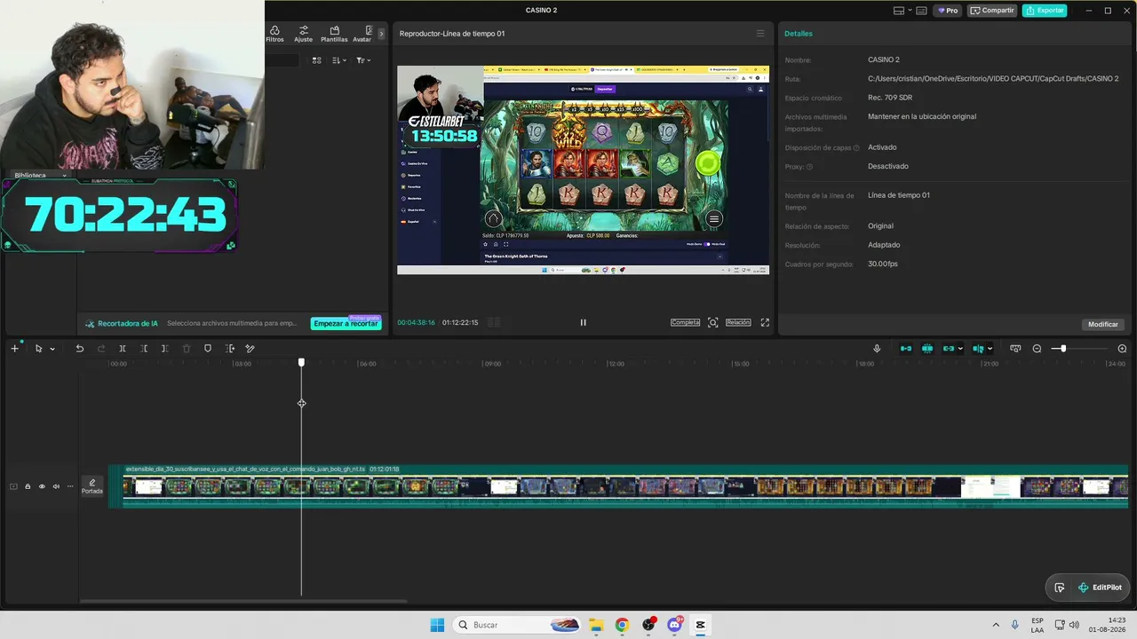This screenshot has height=639, width=1137.
Task: Click the Compartir button
Action: tap(992, 11)
